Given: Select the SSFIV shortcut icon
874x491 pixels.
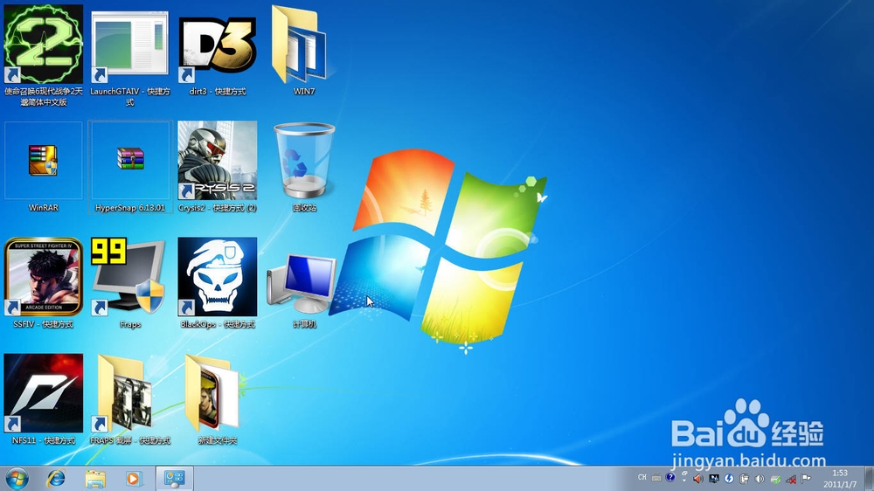Looking at the screenshot, I should (x=44, y=277).
